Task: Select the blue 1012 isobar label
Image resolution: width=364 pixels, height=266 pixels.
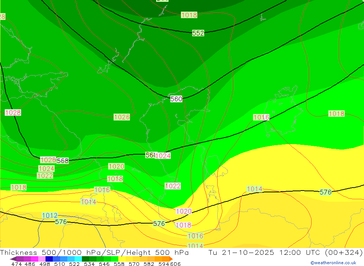Action: (x=50, y=215)
